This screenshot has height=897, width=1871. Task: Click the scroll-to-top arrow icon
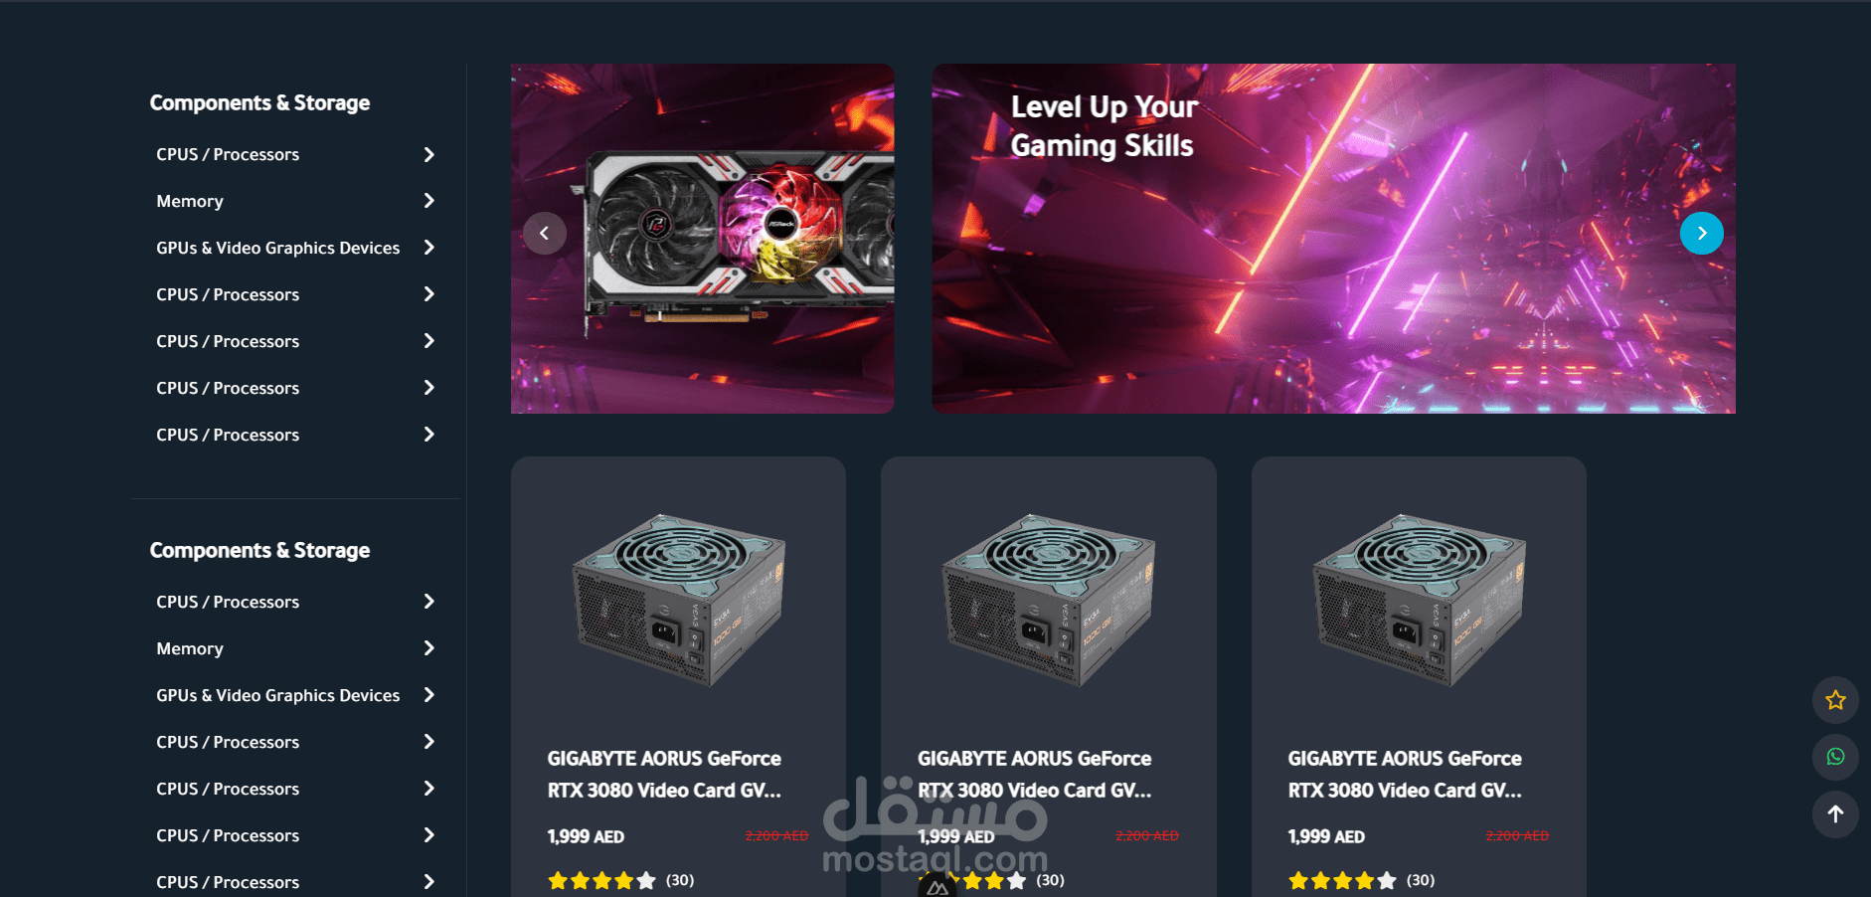[1835, 814]
